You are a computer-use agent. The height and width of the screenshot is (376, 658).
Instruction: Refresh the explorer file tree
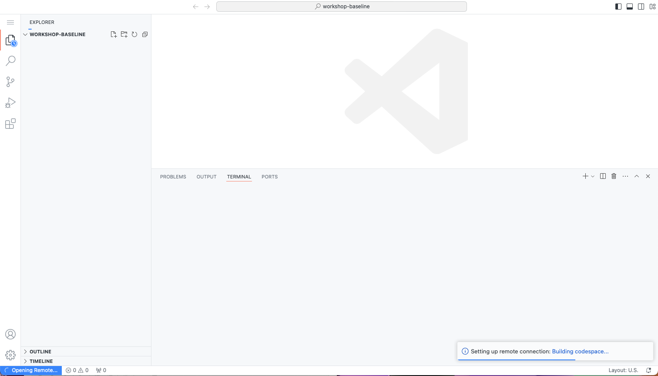[134, 34]
